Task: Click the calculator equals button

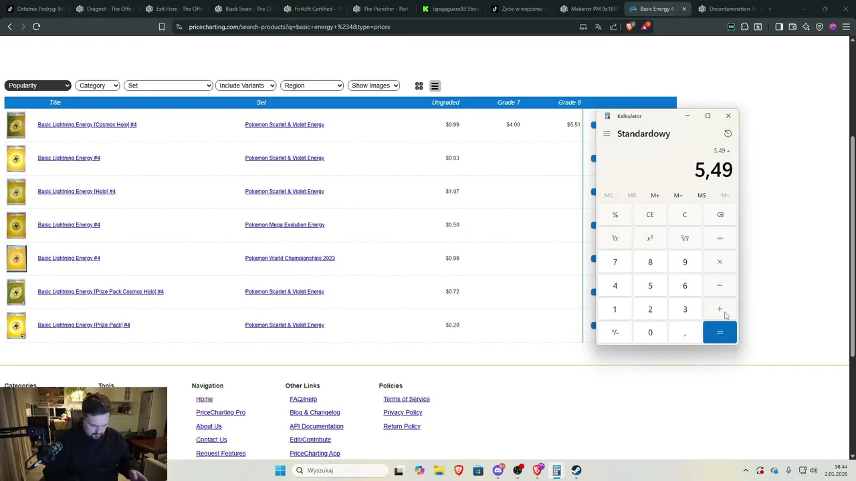Action: point(720,332)
